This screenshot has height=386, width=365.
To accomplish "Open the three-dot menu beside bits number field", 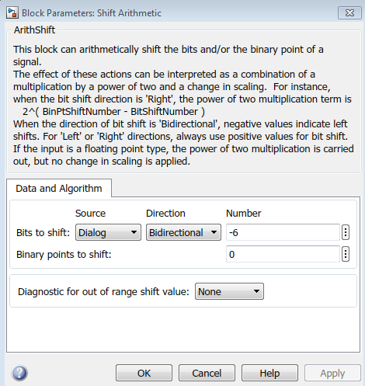I will (x=346, y=232).
